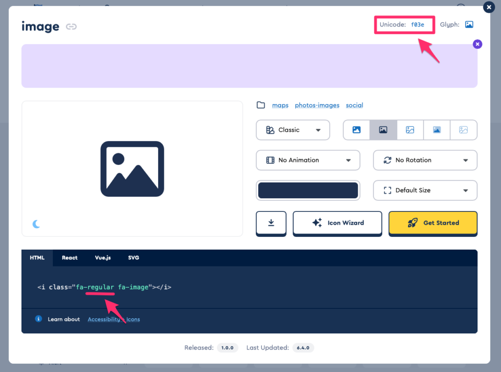Click the info icon beside Learn about

[38, 319]
